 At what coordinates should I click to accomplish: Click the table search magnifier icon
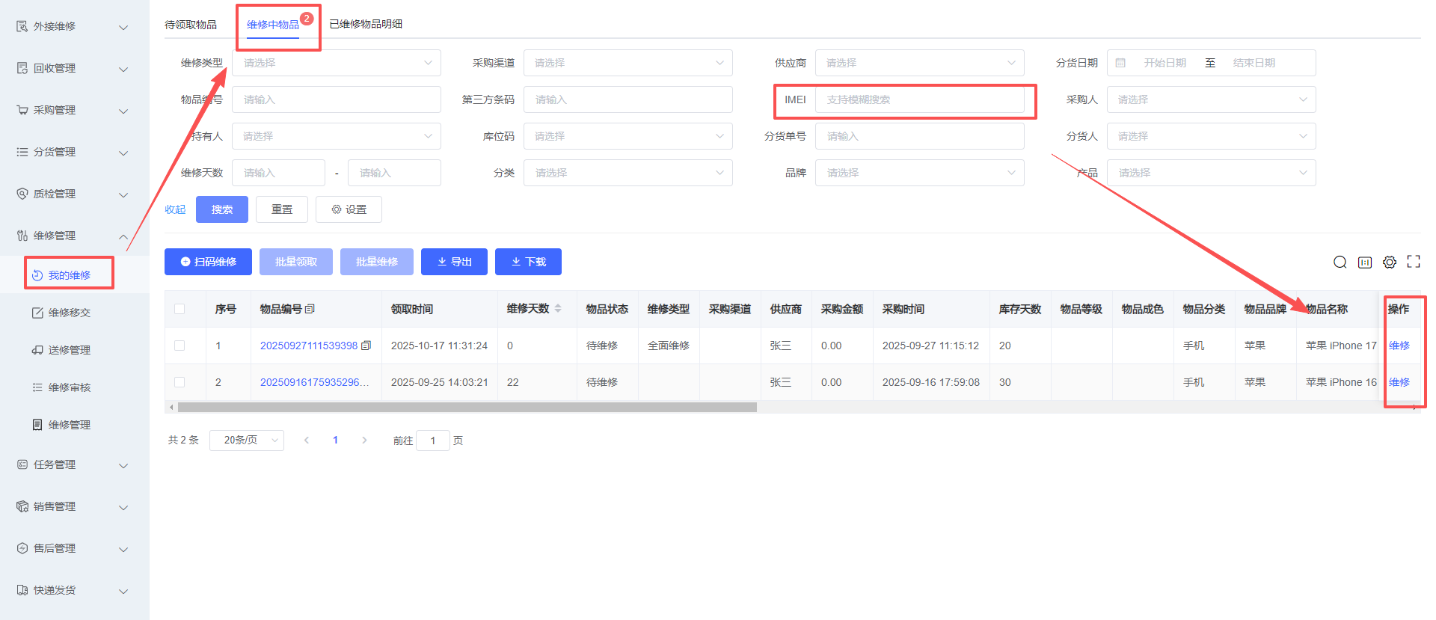click(1340, 262)
